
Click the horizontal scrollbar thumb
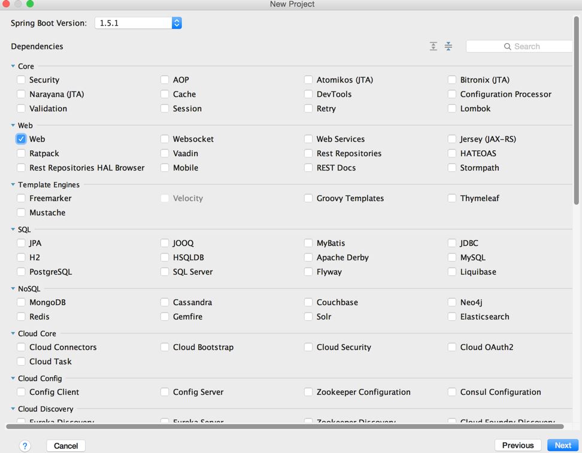284,426
